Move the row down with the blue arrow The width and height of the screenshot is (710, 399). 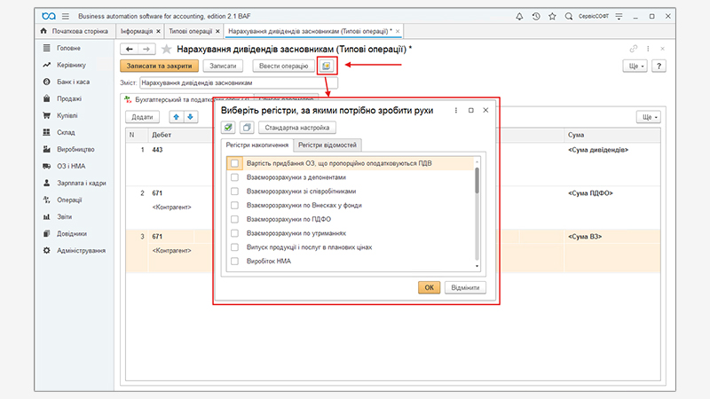[x=189, y=117]
